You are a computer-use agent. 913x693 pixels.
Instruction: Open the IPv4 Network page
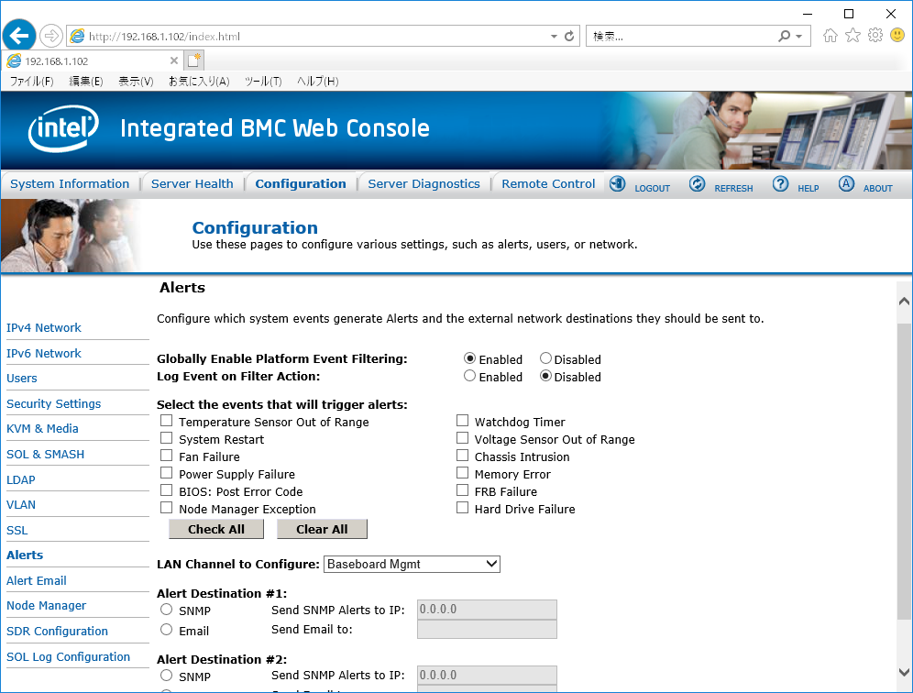44,328
